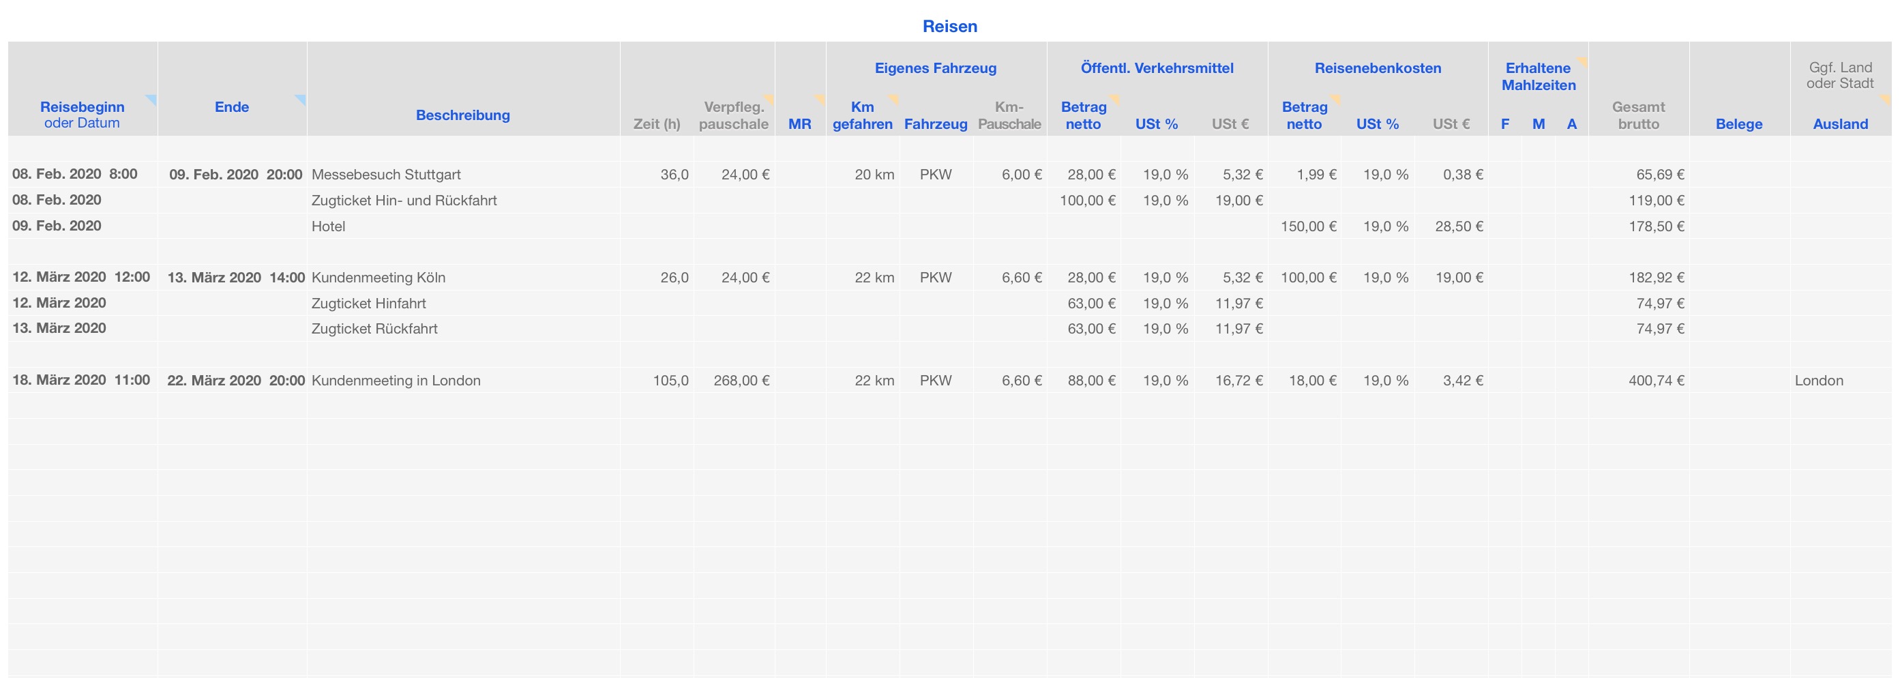Click the comment marker on the Ausland header
This screenshot has width=1900, height=678.
[x=1886, y=98]
